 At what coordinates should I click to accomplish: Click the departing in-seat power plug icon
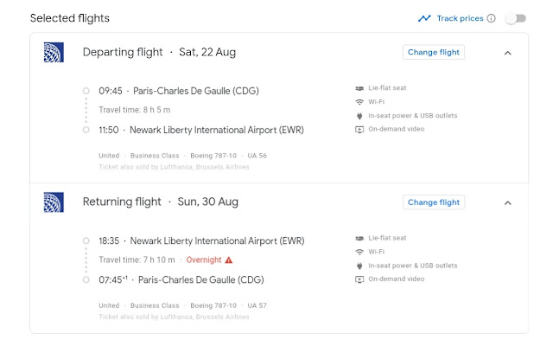tap(359, 116)
